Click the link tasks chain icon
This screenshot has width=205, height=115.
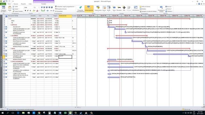point(51,11)
